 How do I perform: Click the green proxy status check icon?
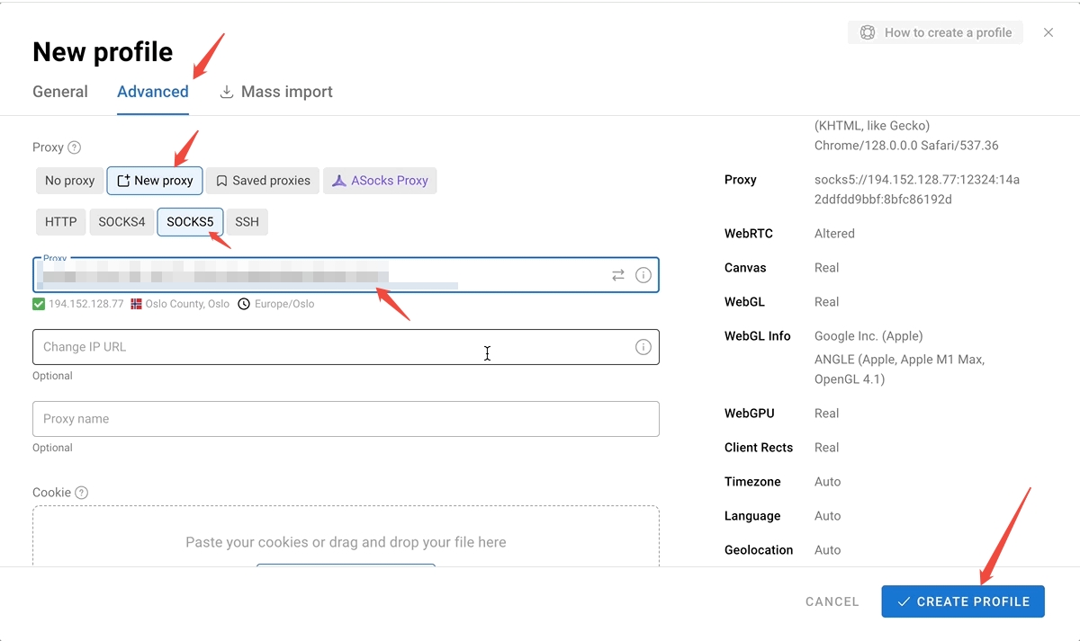tap(39, 304)
